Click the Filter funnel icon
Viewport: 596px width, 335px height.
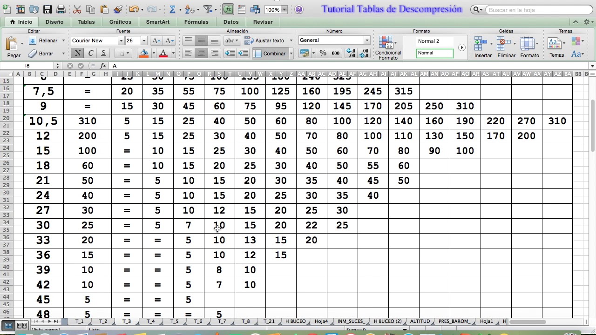click(x=208, y=9)
